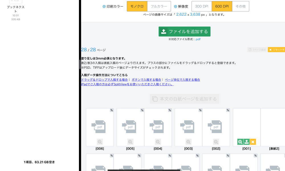
Task: Click the 塗り足しは3mm必須となります notice
Action: pyautogui.click(x=104, y=58)
